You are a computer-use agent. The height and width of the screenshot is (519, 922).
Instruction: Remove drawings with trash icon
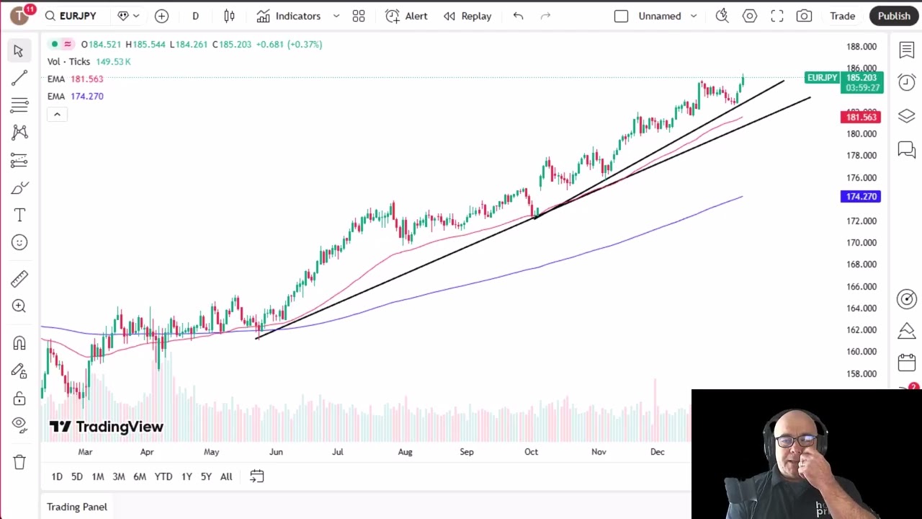[x=19, y=461]
